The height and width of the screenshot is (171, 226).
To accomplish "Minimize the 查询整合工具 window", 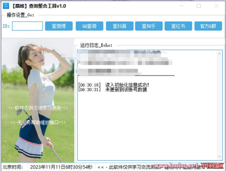I will (182, 6).
